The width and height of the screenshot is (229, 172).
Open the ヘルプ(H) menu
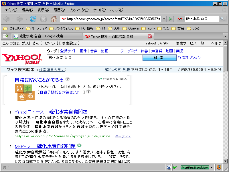click(117, 10)
